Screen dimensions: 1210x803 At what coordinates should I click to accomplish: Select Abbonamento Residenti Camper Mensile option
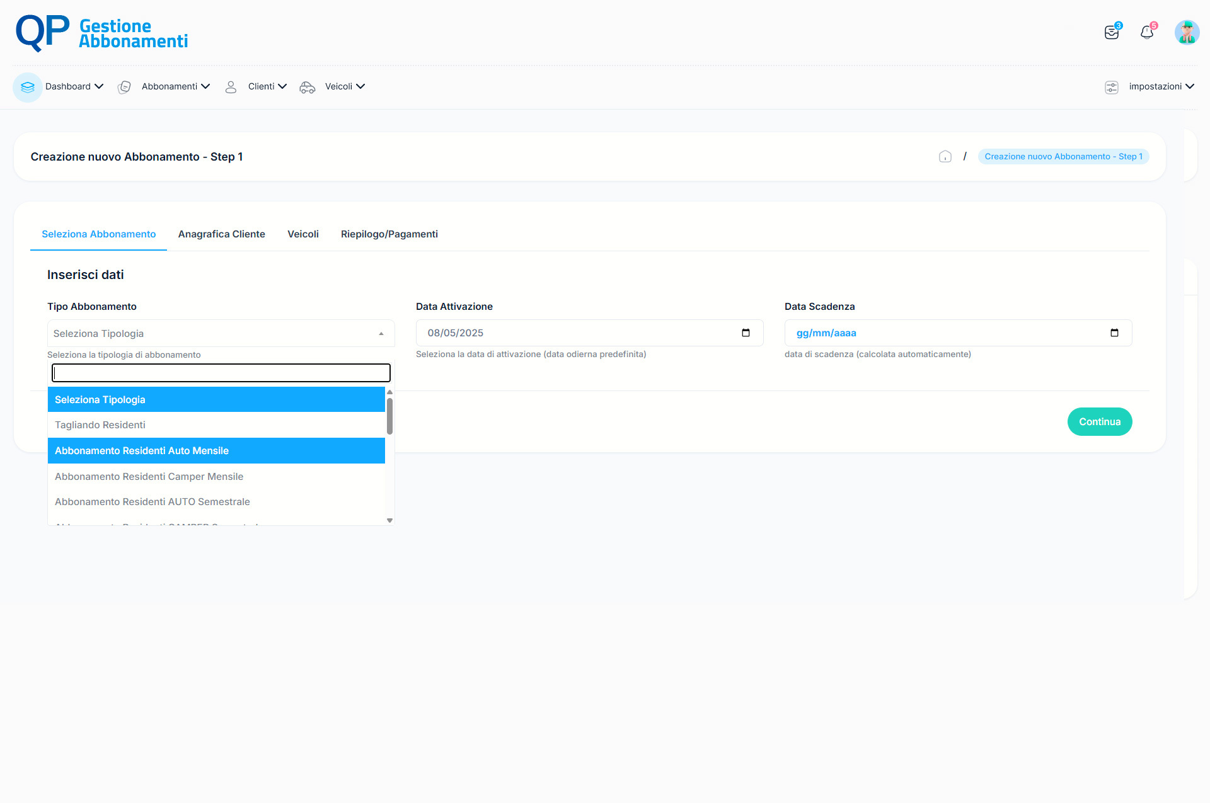[149, 477]
